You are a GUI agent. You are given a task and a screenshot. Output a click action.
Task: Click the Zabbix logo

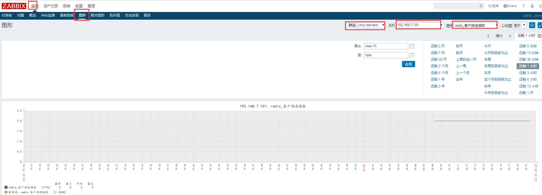pos(14,6)
